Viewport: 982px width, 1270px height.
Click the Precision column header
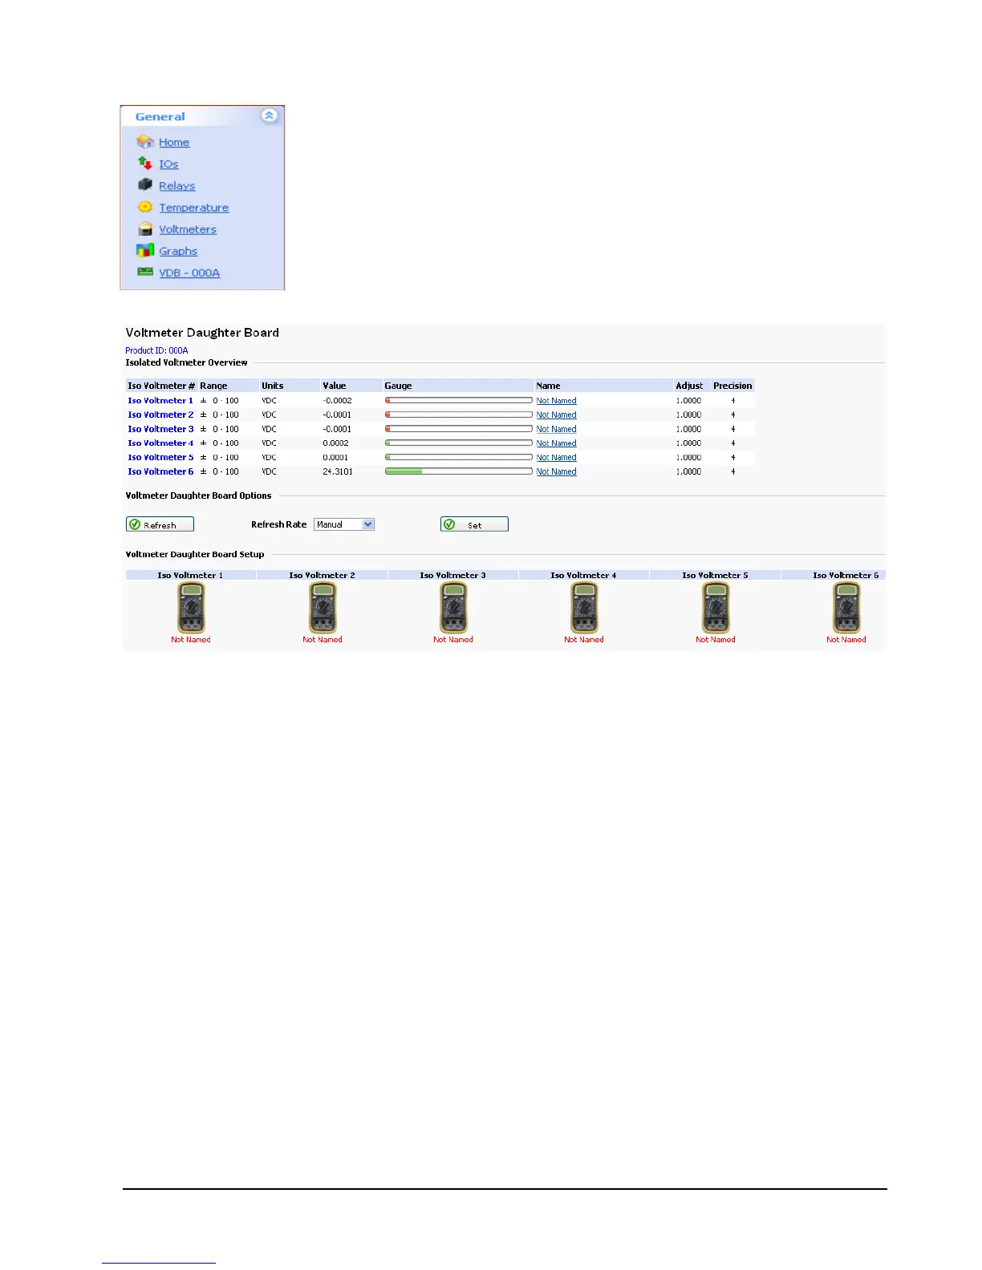coord(732,386)
